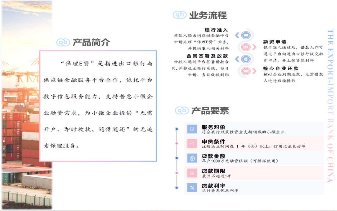Click the line 资申请，并上传贷款材料
Image resolution: width=337 pixels, height=211 pixels.
[288, 60]
